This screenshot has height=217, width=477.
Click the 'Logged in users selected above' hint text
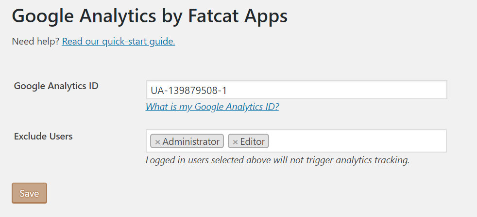click(x=277, y=160)
